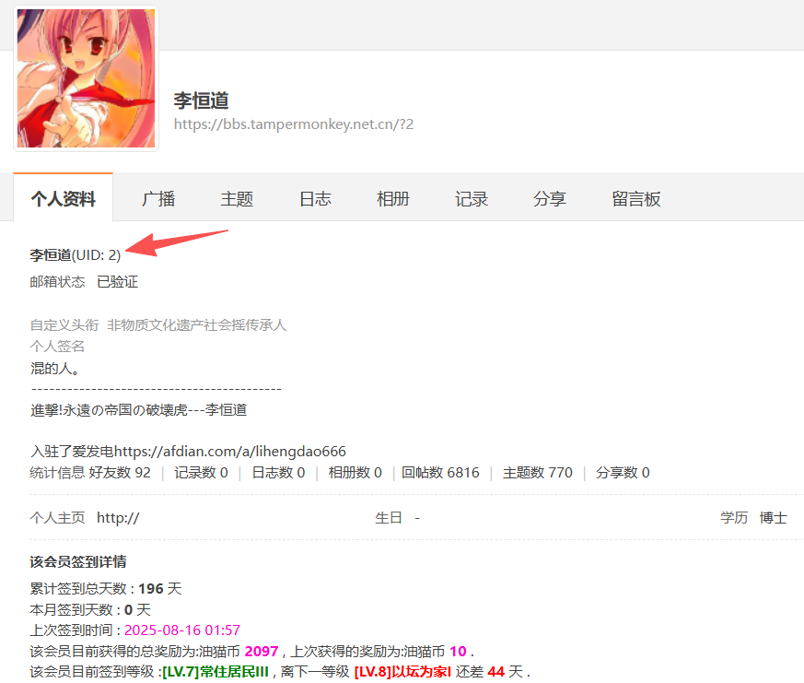Click the last sign-in time 2025-08-16 01:57
The height and width of the screenshot is (683, 804).
click(182, 630)
